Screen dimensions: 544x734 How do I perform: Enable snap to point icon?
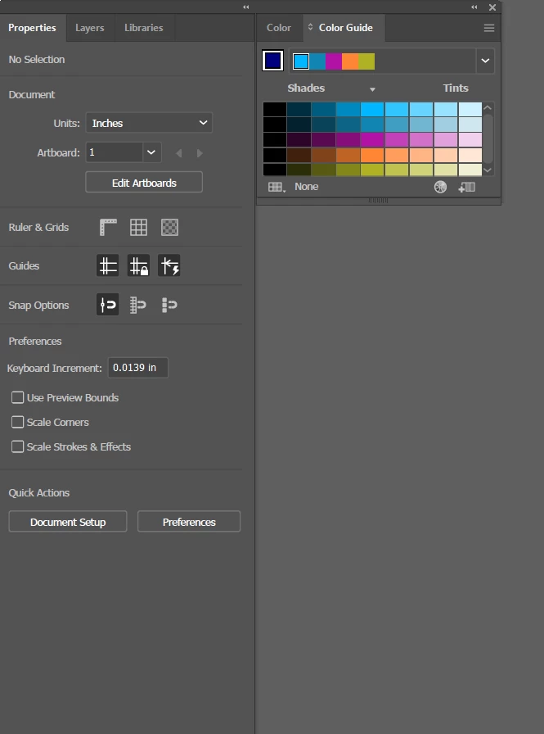pos(108,305)
